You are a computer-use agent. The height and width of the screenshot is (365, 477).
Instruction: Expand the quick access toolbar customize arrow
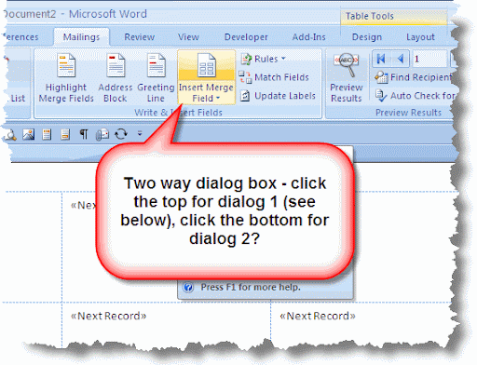140,134
